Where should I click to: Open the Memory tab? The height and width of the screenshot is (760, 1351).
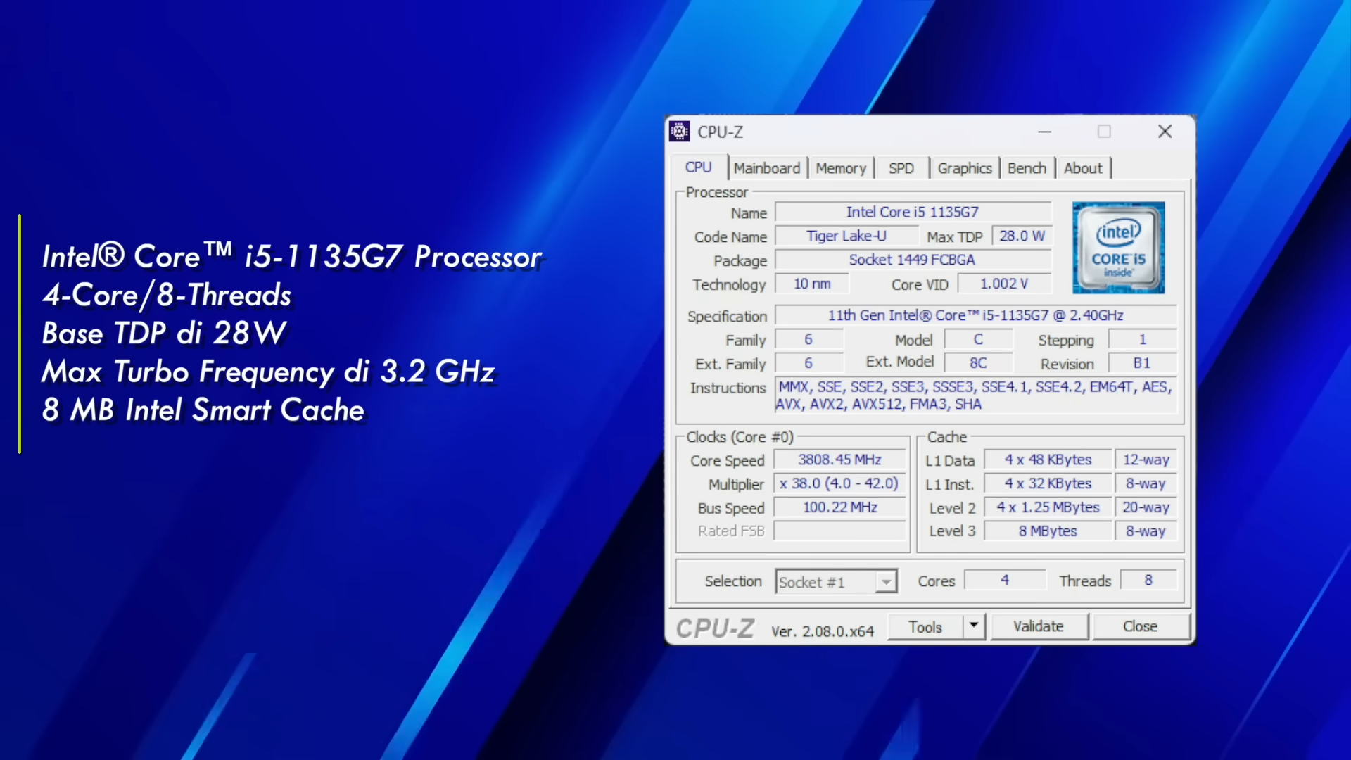point(840,168)
